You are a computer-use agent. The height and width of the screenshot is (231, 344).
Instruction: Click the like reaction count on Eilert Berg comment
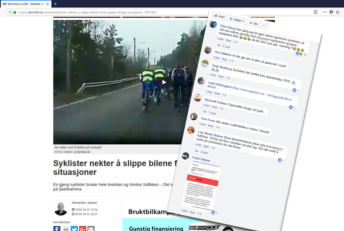click(301, 54)
